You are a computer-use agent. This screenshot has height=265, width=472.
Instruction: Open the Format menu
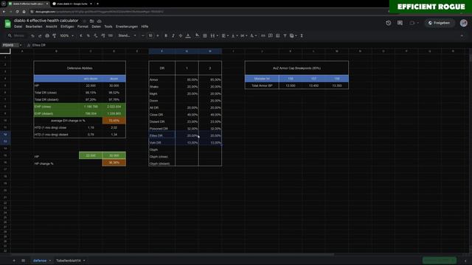(83, 26)
